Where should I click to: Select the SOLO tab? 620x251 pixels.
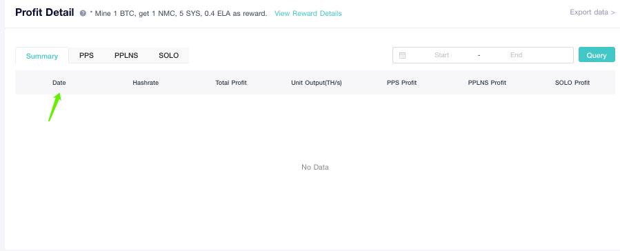point(169,55)
